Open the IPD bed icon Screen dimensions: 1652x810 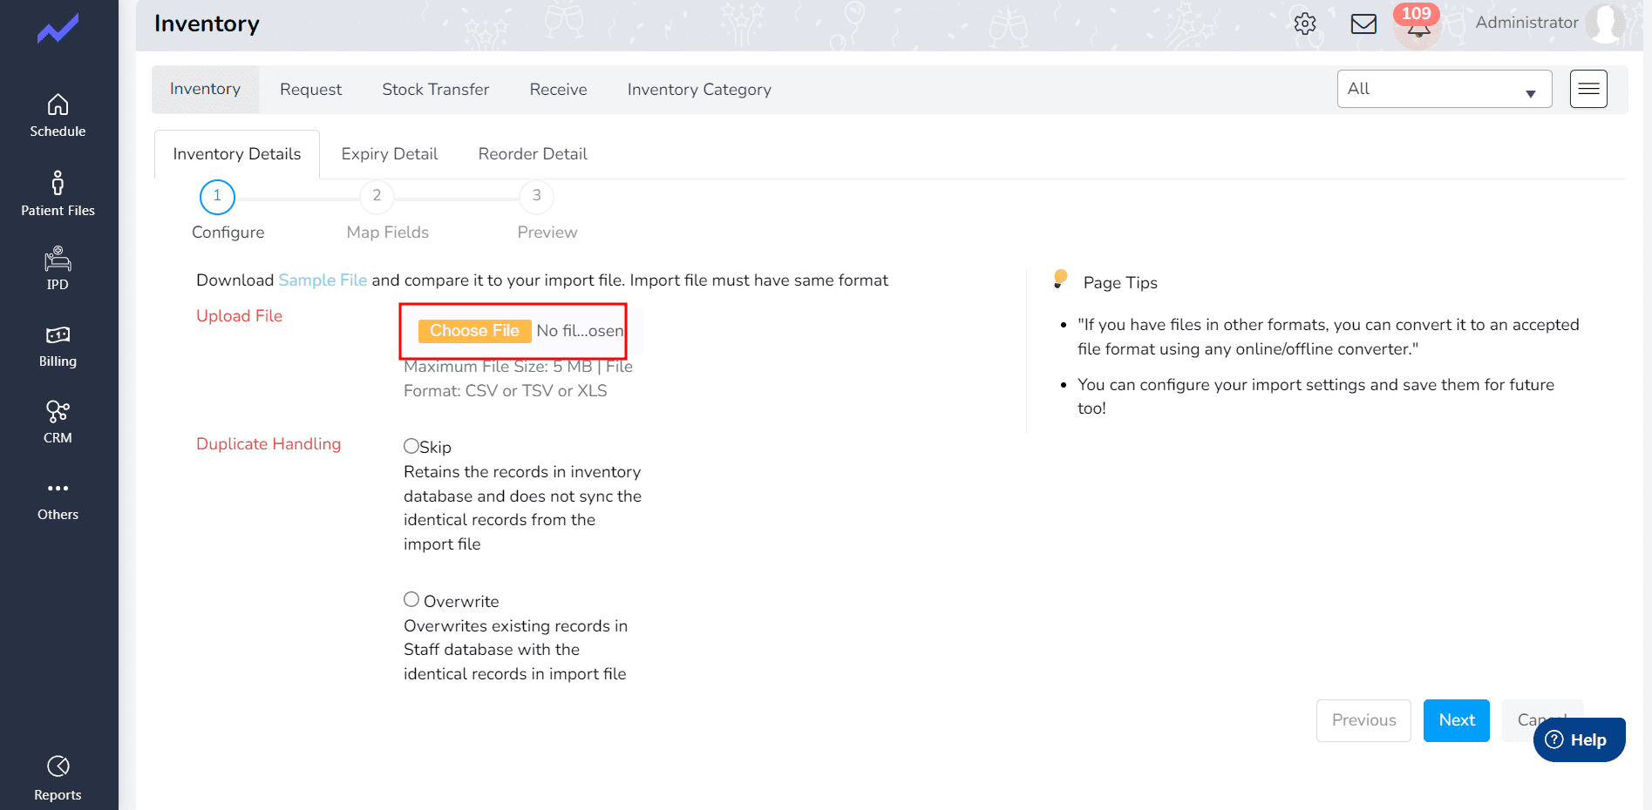(x=58, y=260)
